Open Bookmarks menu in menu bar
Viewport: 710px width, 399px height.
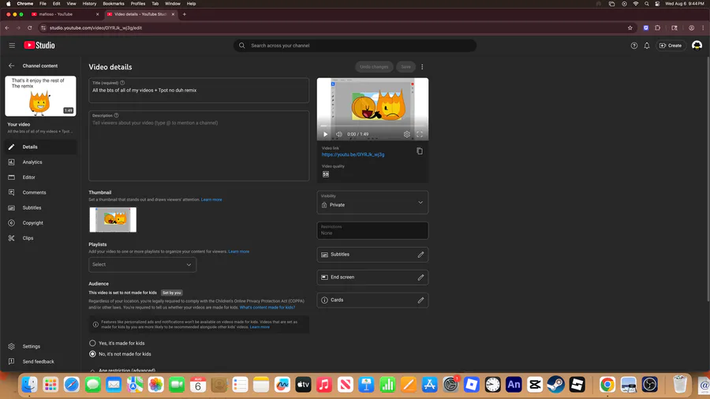pos(113,4)
